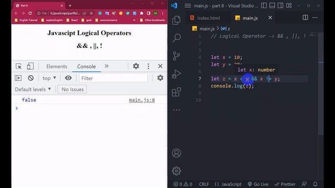Toggle the browser side panel
Image resolution: width=335 pixels, height=188 pixels.
click(x=149, y=13)
